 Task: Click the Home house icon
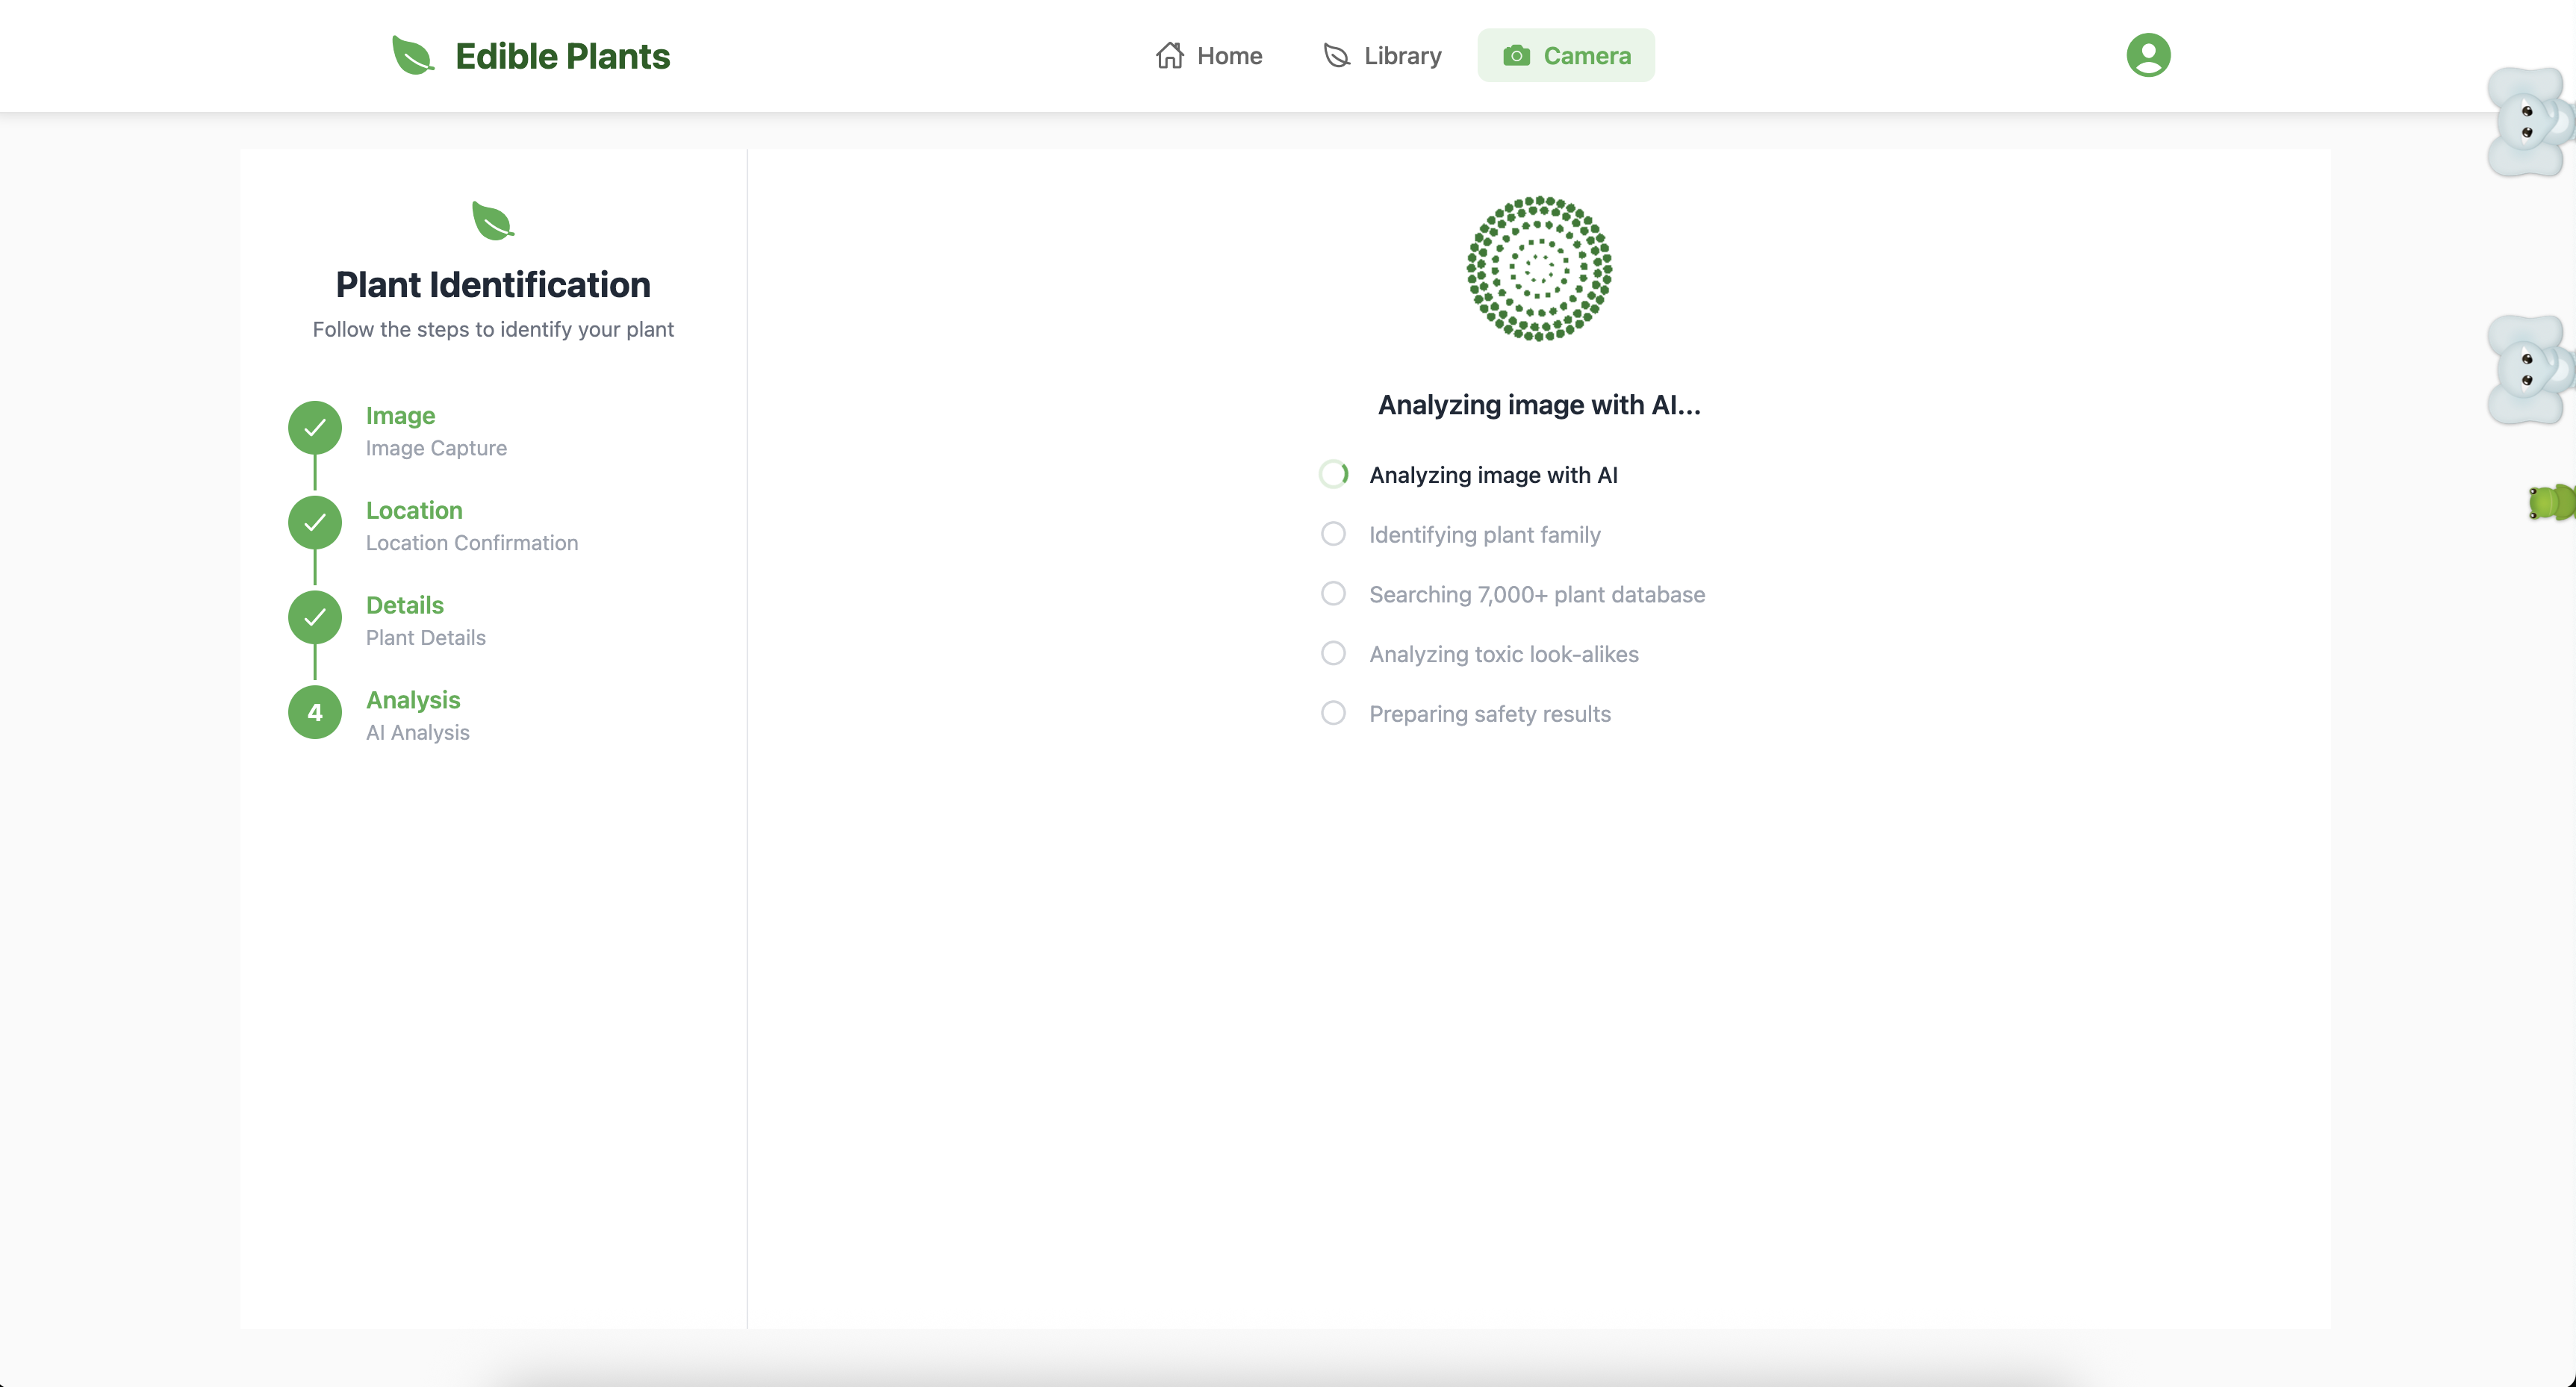click(1169, 55)
